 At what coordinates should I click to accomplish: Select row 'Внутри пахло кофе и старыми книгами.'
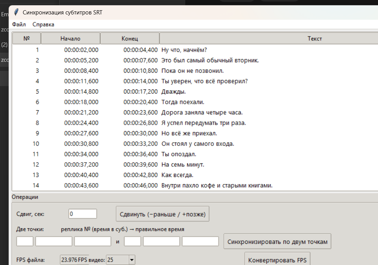pos(195,185)
